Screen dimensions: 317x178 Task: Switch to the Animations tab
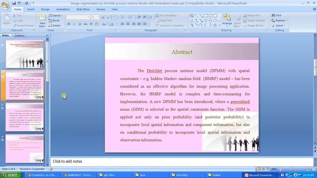tap(63, 9)
